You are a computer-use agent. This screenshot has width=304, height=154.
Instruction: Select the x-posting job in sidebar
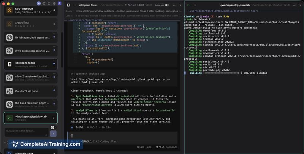click(31, 24)
